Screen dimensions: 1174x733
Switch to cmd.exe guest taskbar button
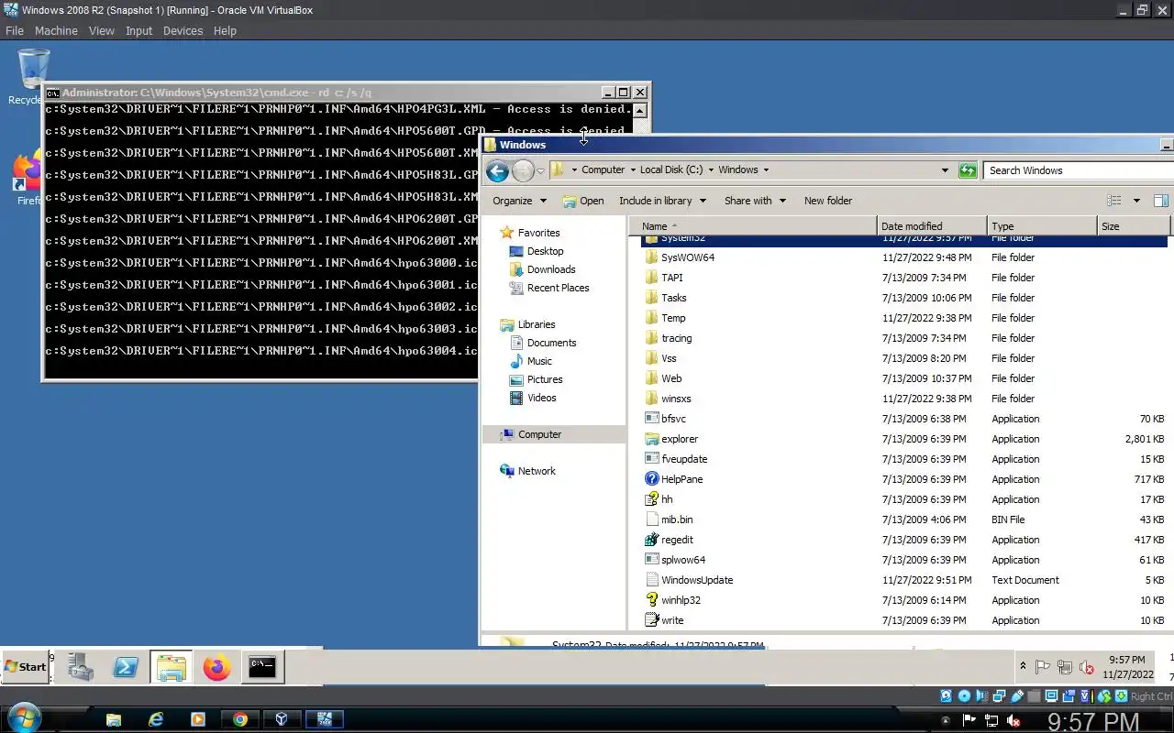coord(262,667)
